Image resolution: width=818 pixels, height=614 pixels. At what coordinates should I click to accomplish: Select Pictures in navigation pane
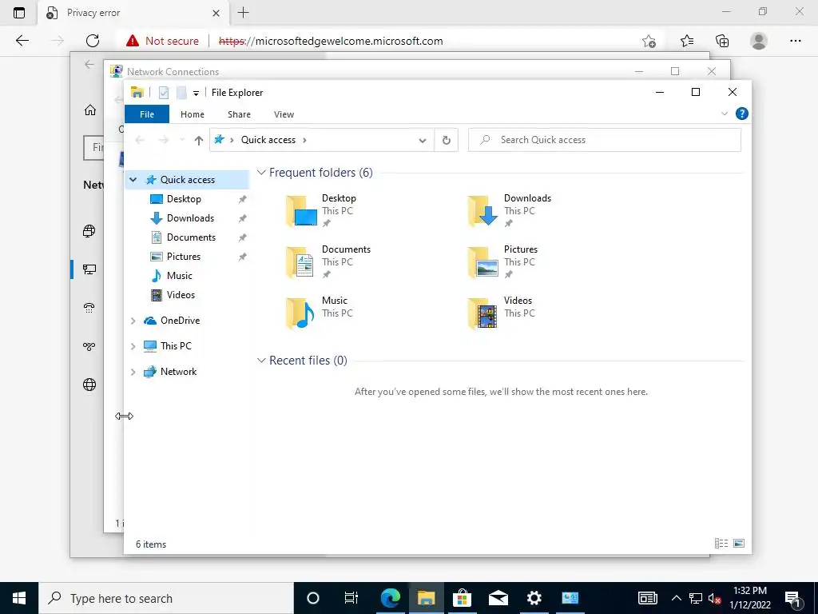[x=183, y=257]
